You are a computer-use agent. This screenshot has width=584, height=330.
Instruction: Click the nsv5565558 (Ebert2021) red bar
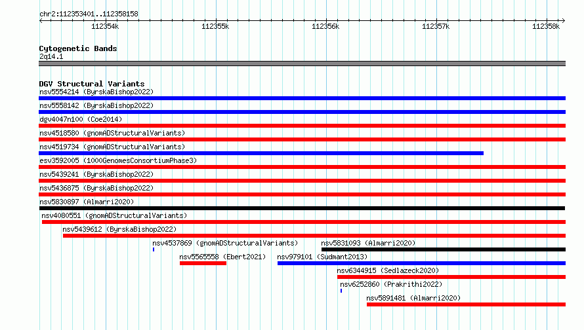203,263
